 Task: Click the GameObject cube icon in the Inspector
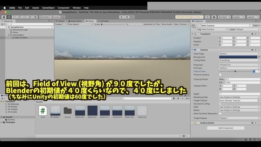(x=193, y=26)
